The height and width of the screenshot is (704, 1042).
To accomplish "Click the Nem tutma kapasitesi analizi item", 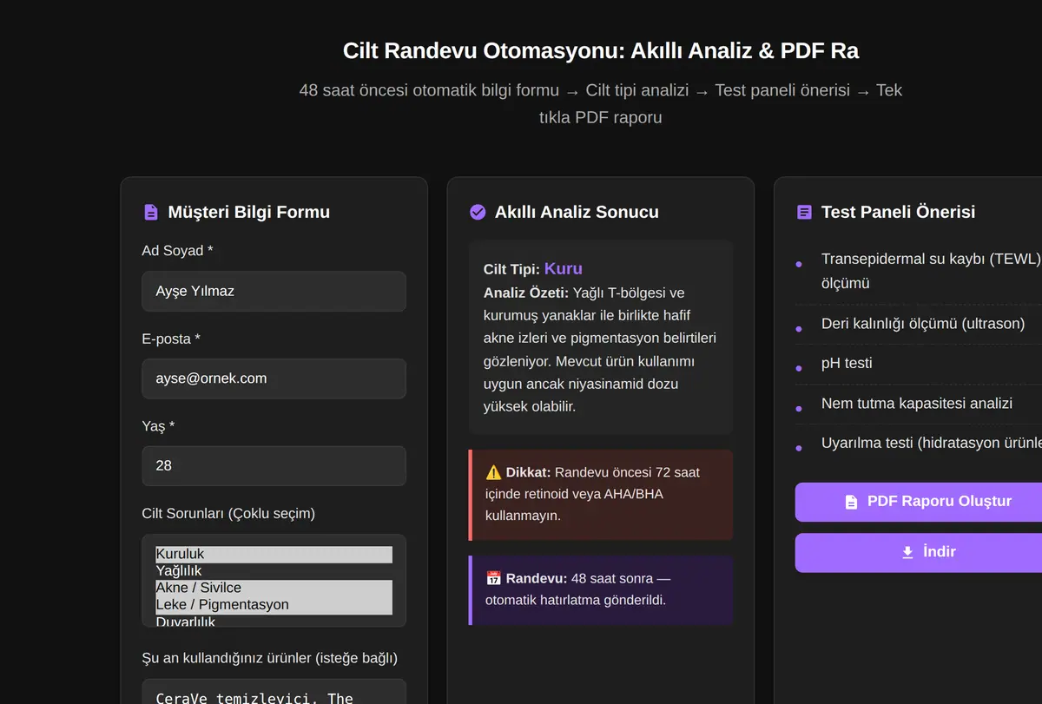I will pos(917,404).
